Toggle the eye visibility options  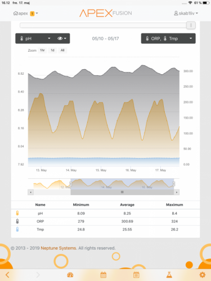click(62, 39)
